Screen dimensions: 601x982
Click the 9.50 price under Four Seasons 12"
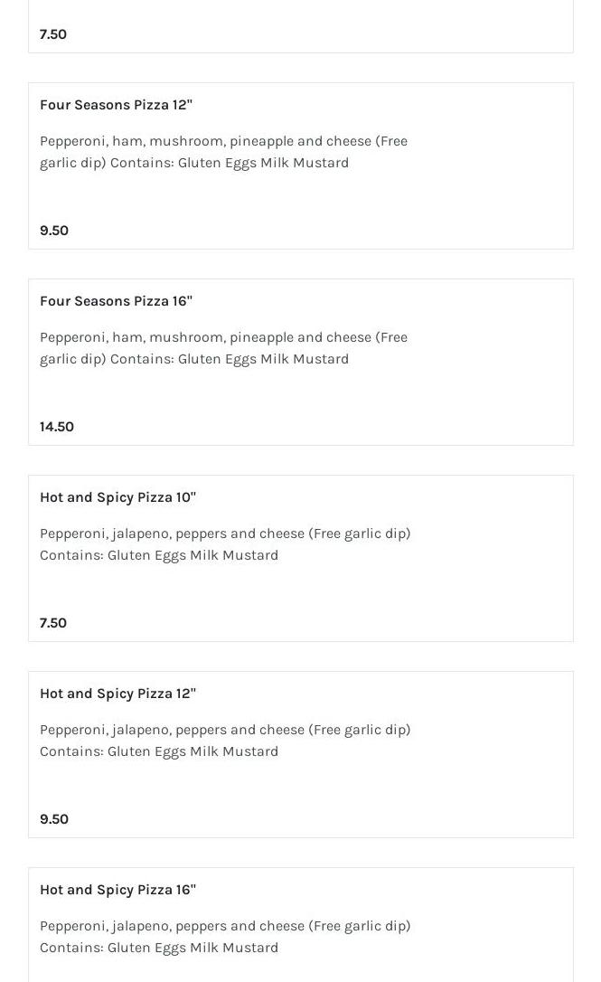[54, 231]
